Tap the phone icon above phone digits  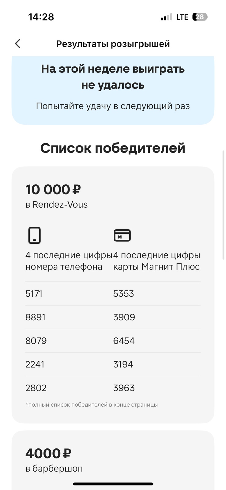point(35,235)
